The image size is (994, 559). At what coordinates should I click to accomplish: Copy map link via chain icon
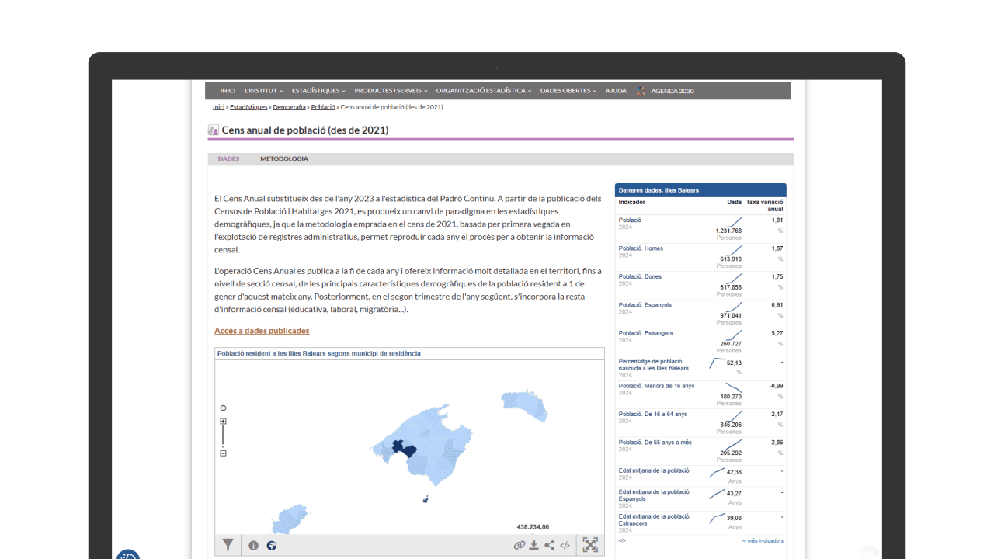pyautogui.click(x=519, y=545)
